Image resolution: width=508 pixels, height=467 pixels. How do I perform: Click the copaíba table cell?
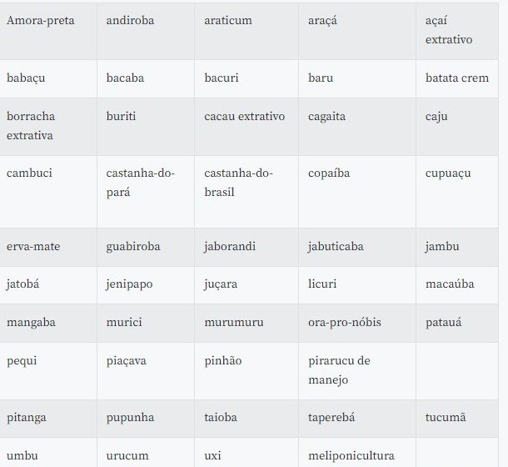pos(357,192)
